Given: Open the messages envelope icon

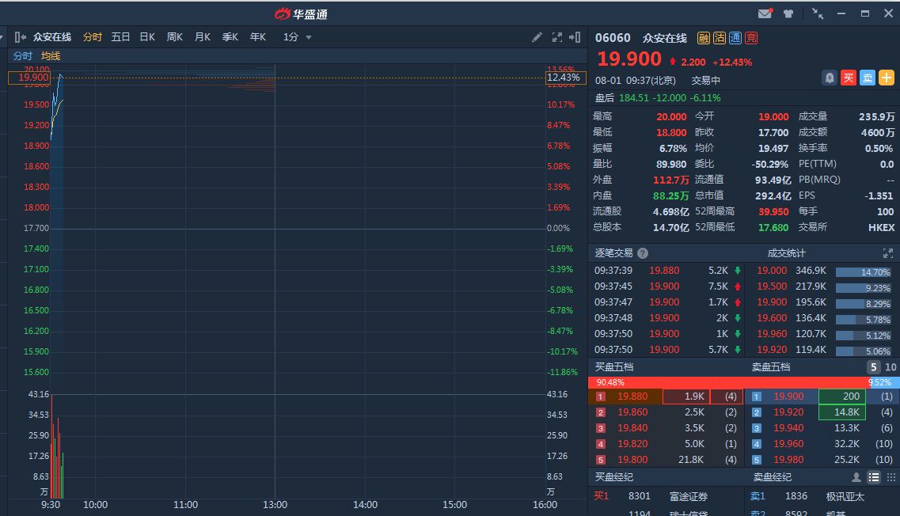Looking at the screenshot, I should pos(764,13).
